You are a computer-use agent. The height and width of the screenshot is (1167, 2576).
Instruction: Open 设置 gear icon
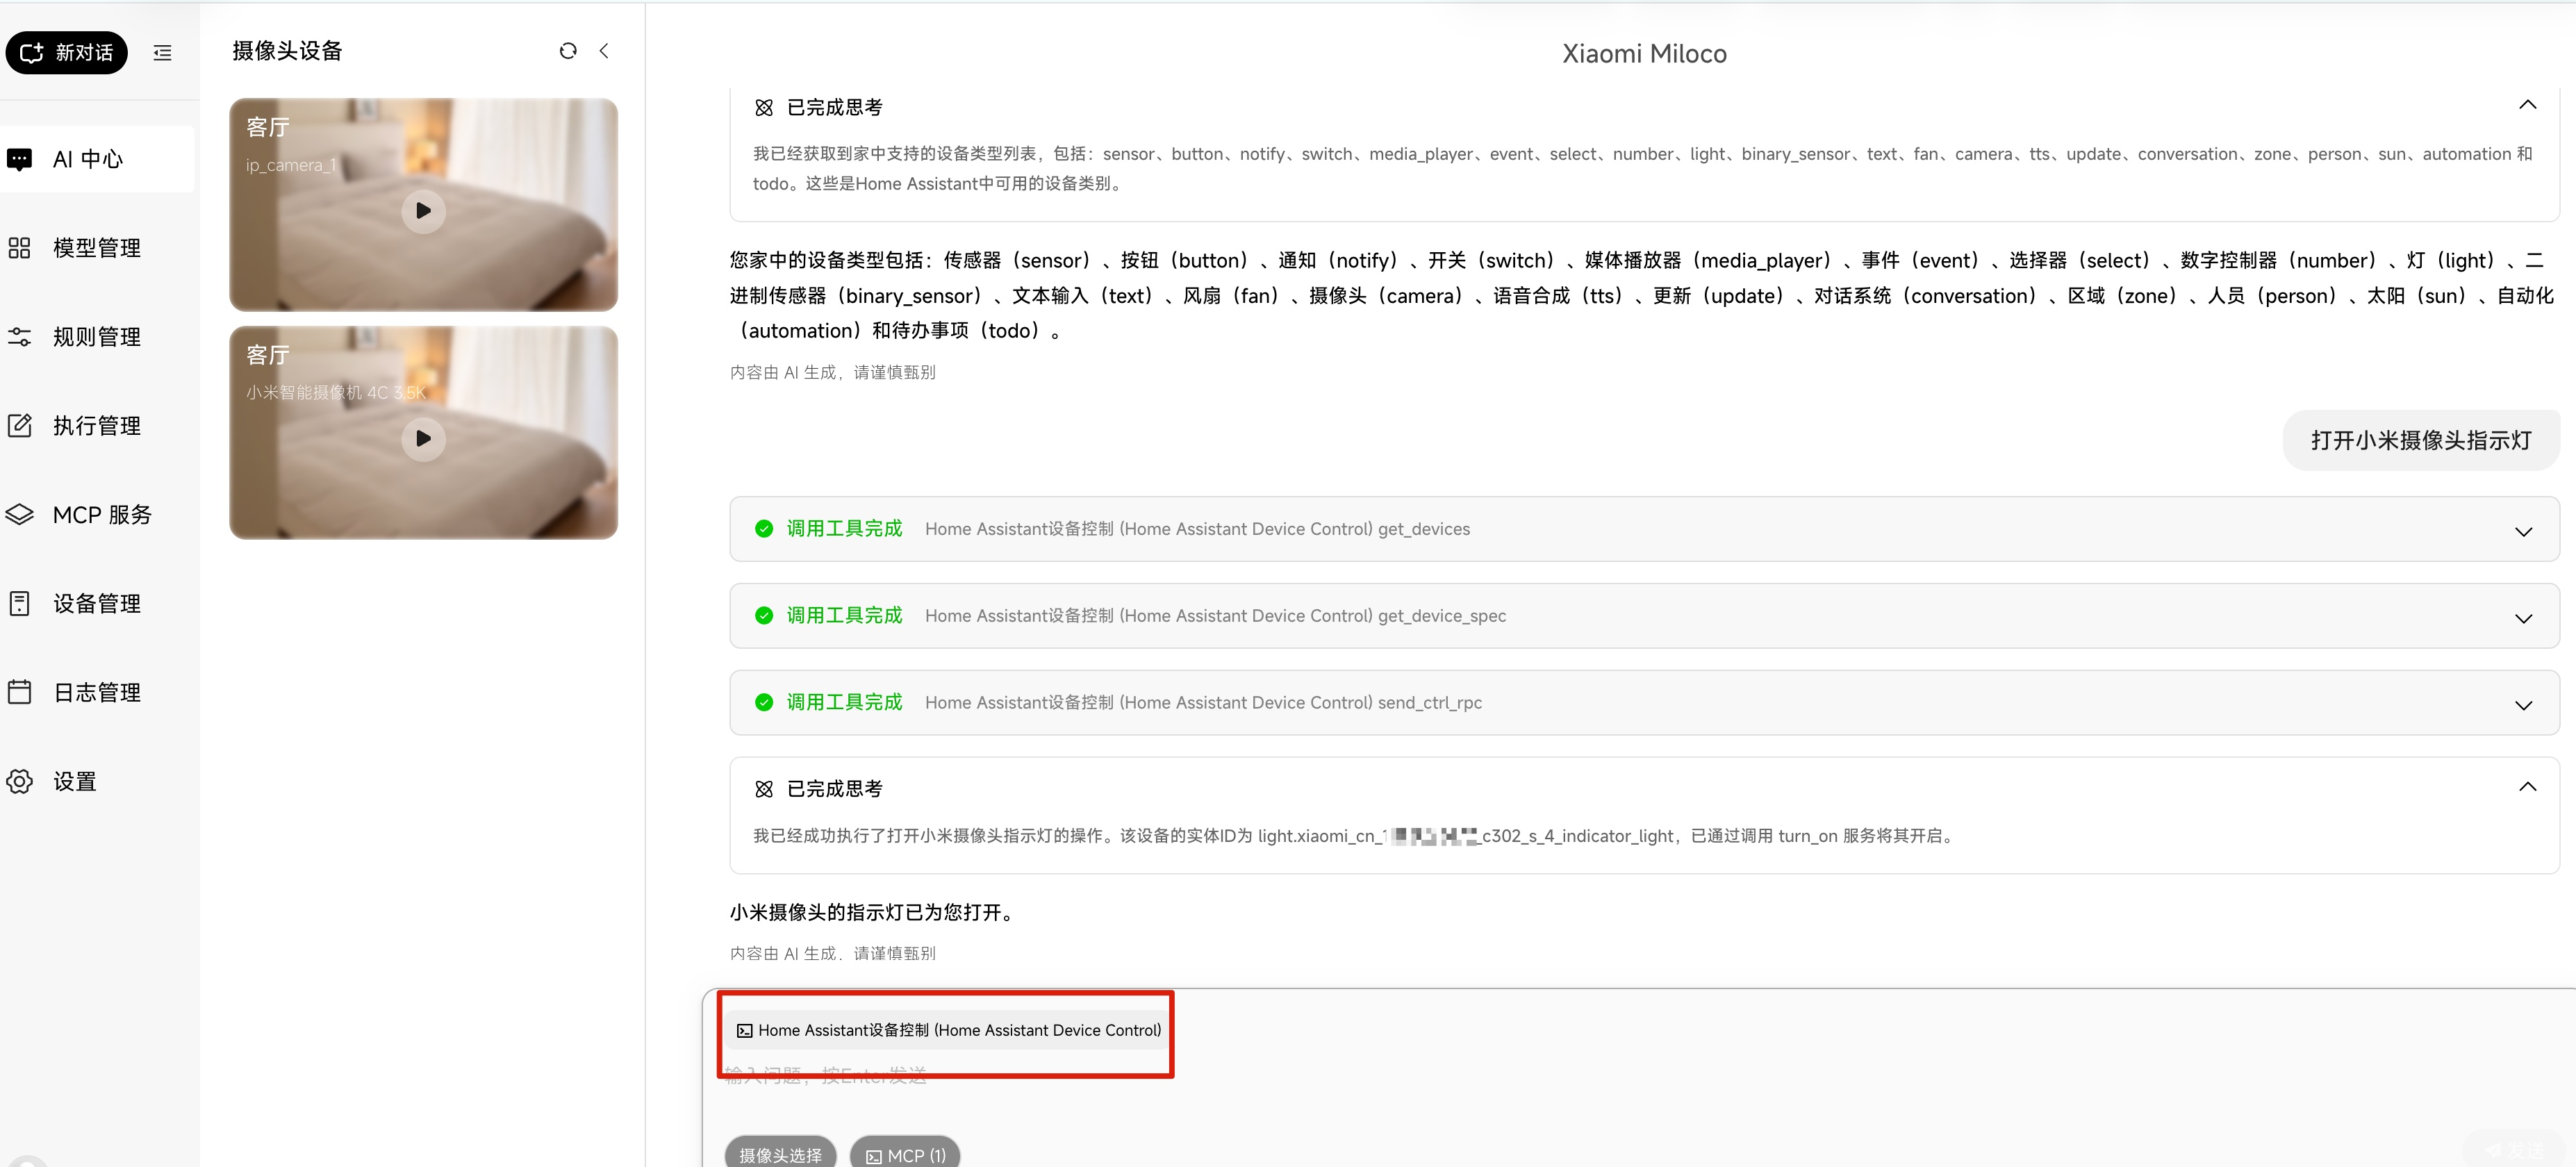tap(20, 781)
